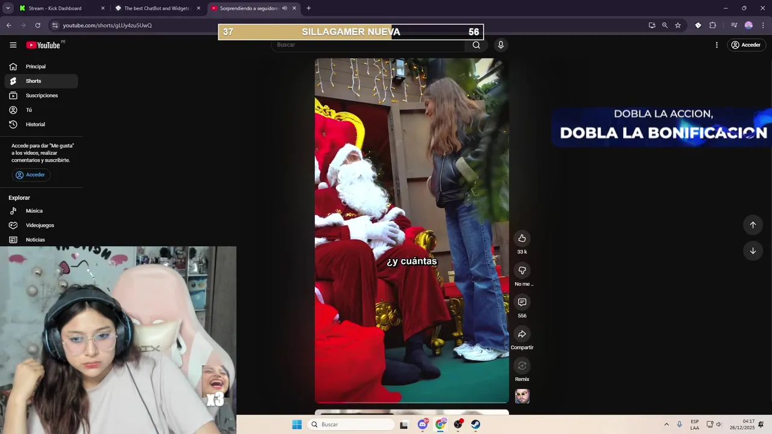Close The best ChatBot and Widgets tab
This screenshot has width=772, height=434.
tap(198, 8)
